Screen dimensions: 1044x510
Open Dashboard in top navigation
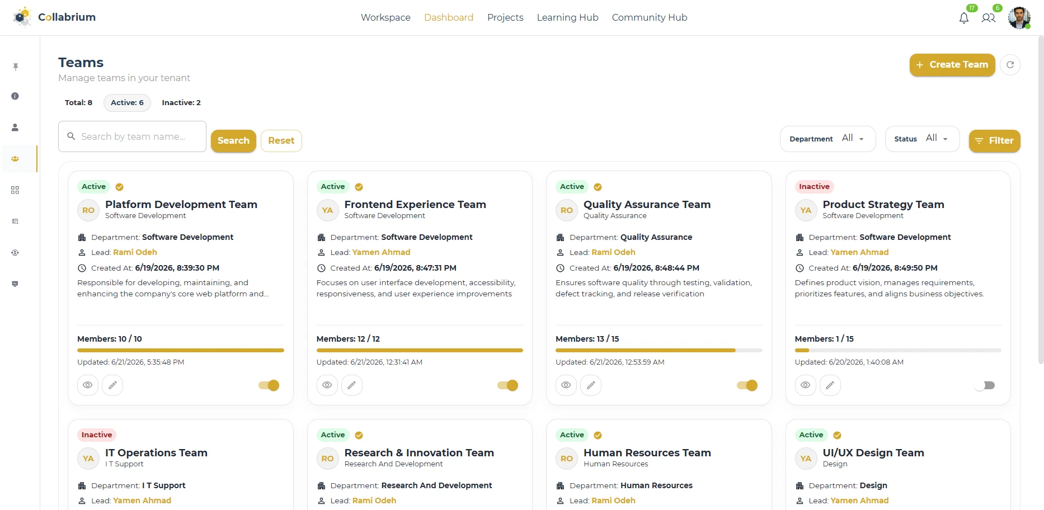(449, 17)
